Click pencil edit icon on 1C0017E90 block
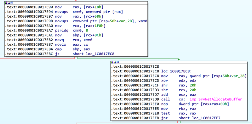This screenshot has height=124, width=252. coord(9,3)
